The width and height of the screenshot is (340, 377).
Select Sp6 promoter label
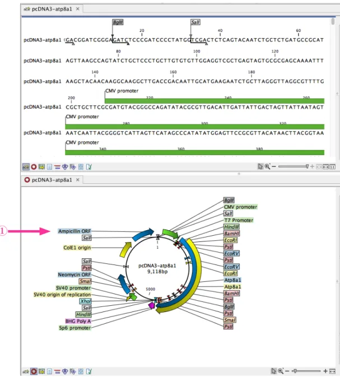tap(75, 328)
